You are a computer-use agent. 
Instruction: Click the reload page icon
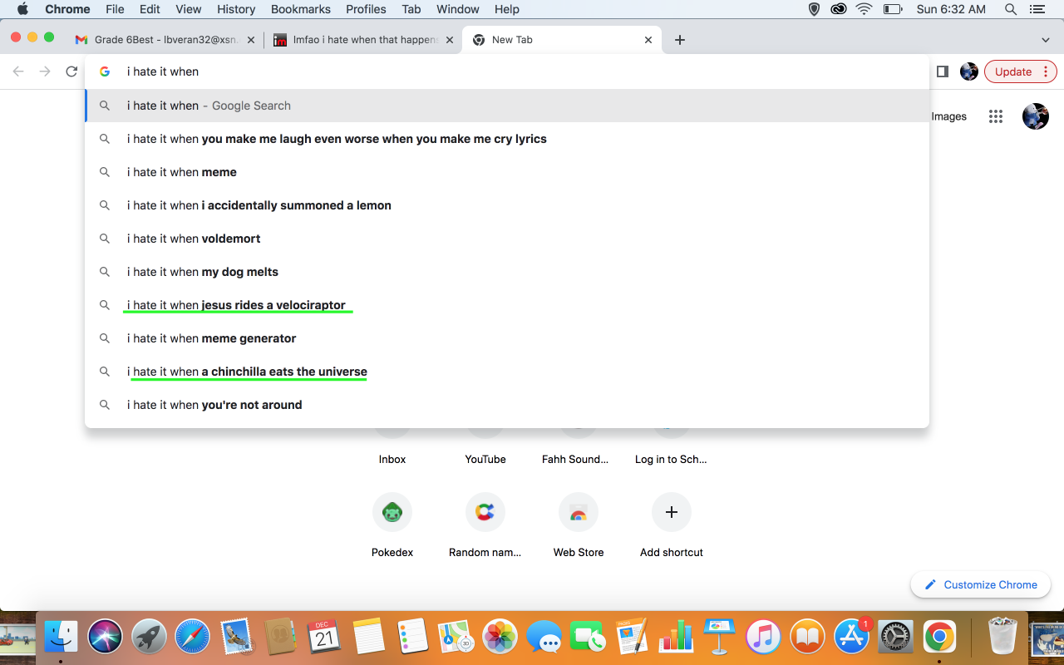tap(71, 71)
